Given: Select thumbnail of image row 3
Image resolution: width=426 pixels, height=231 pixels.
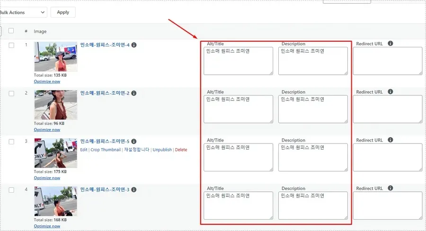Looking at the screenshot, I should click(56, 153).
